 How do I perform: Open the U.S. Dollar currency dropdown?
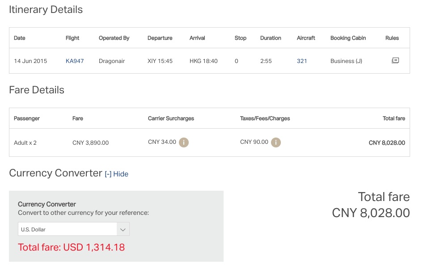(x=73, y=229)
